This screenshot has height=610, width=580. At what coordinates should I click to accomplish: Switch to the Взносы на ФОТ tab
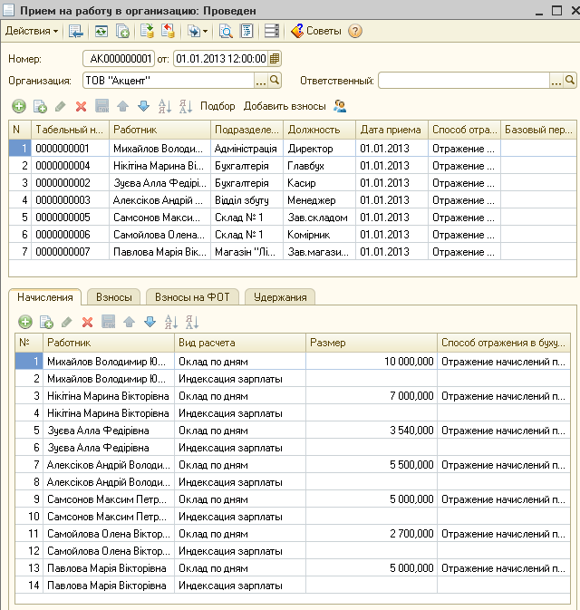coord(192,297)
